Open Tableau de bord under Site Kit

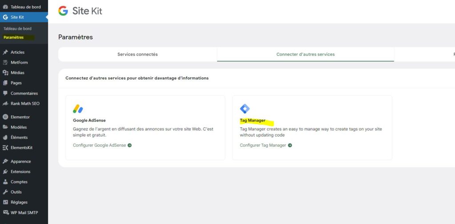coord(17,29)
